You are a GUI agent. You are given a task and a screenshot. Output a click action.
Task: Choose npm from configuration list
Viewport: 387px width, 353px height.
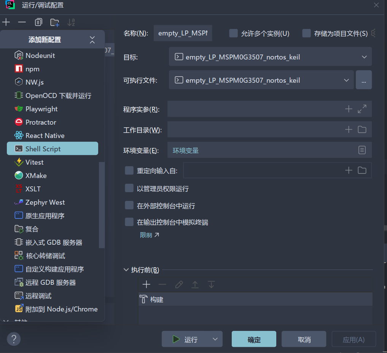[53, 69]
